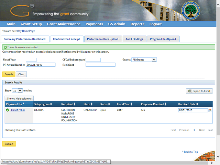Sort the Recipient column

tap(75, 104)
